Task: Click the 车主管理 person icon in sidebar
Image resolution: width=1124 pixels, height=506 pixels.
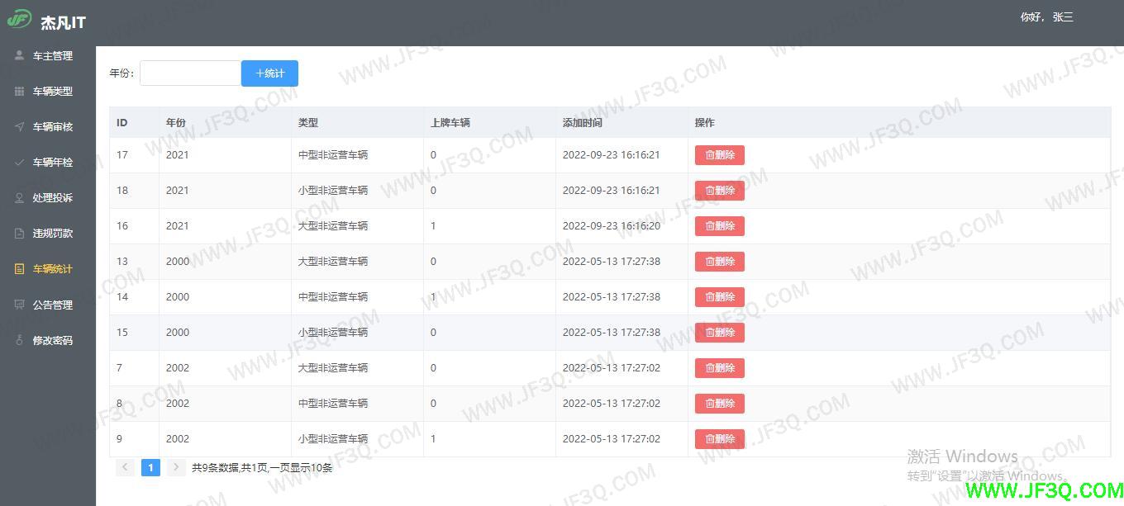Action: coord(20,55)
